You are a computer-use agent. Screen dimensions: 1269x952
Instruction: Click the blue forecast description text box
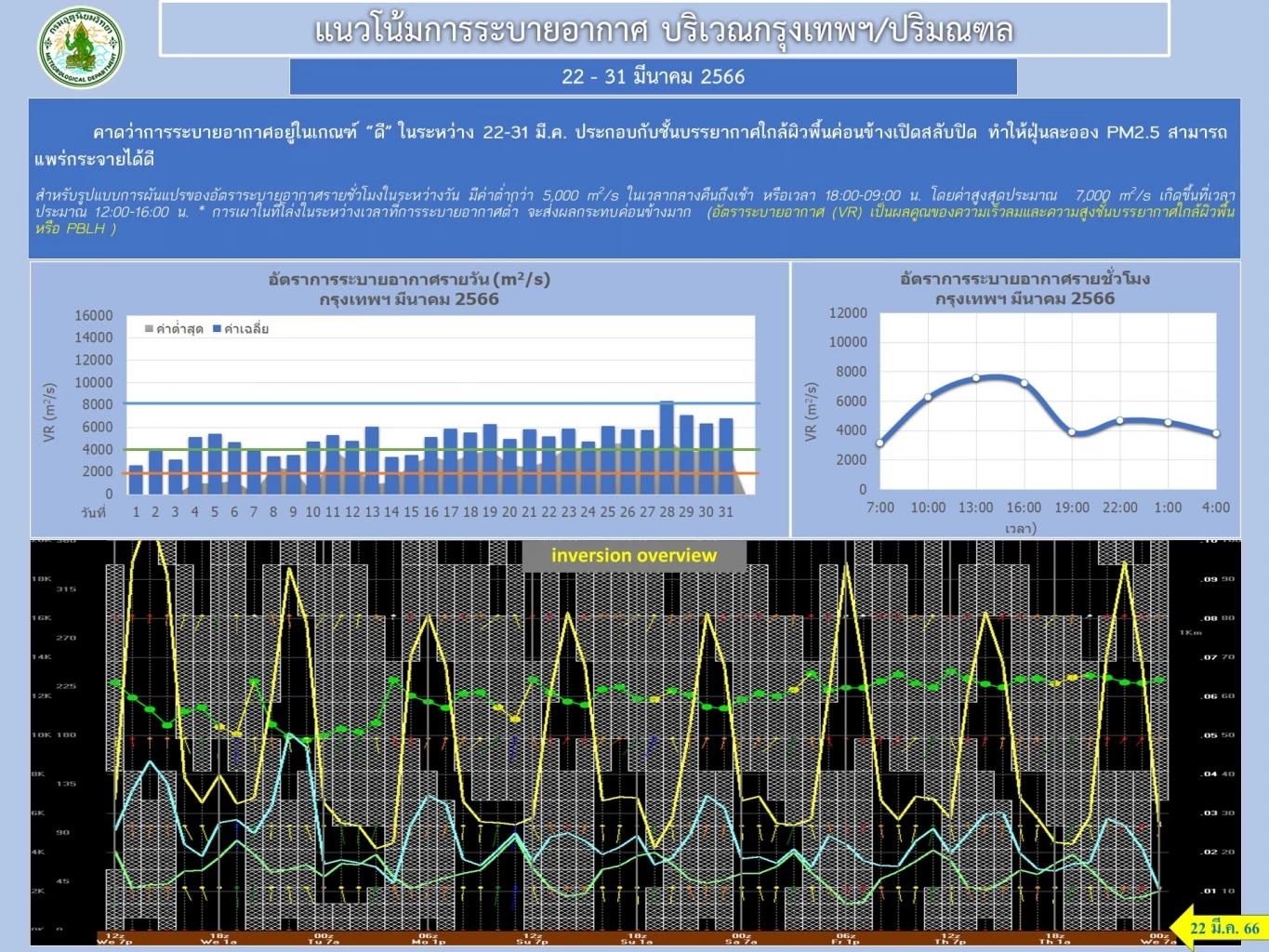pos(634,178)
